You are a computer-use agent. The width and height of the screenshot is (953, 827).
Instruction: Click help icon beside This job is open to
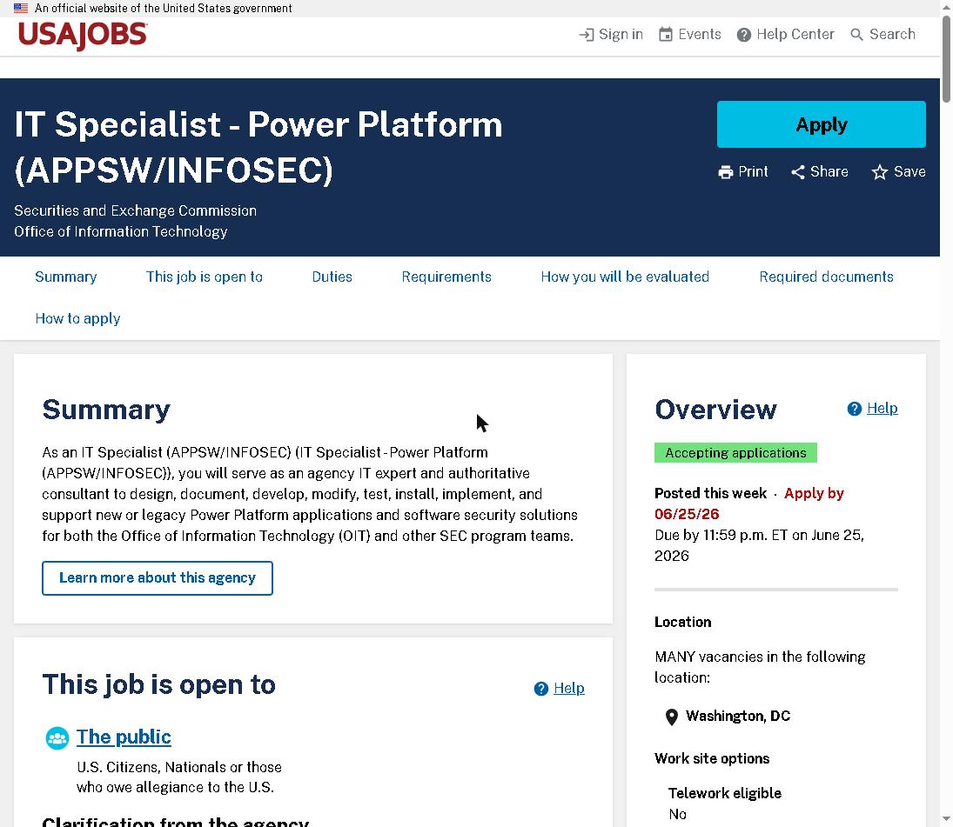pyautogui.click(x=541, y=689)
